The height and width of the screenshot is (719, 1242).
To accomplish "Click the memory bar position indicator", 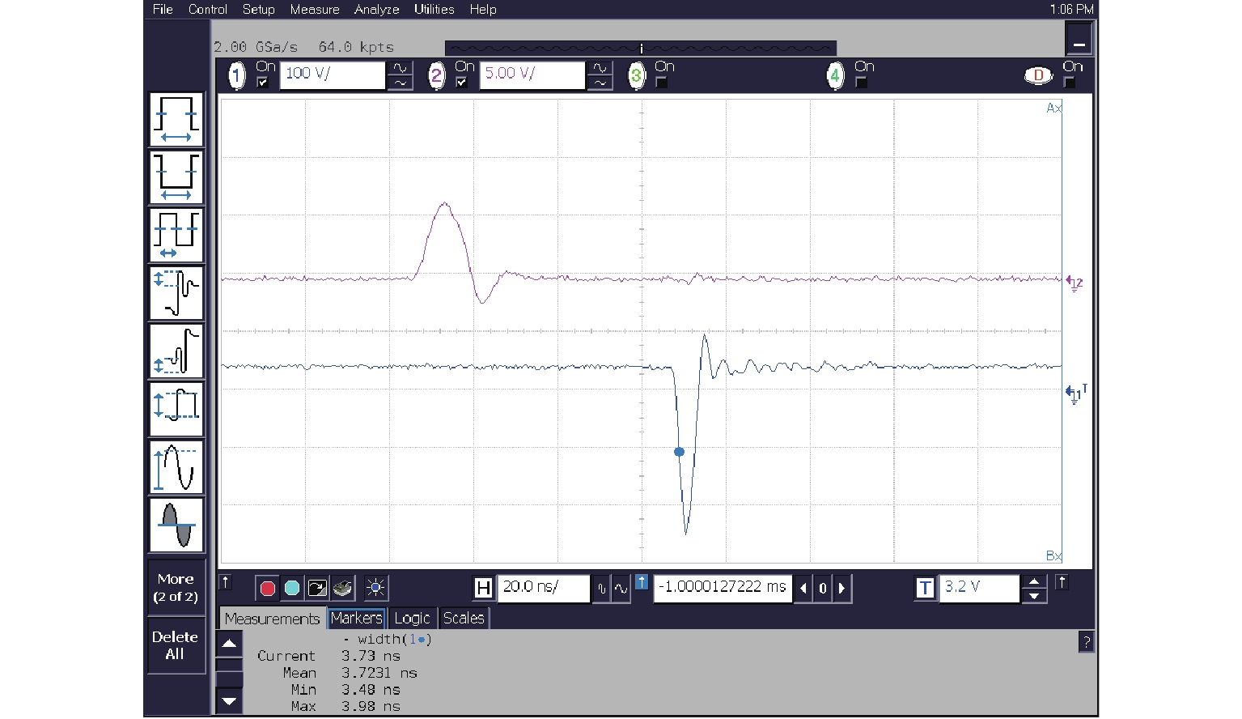I will (641, 49).
